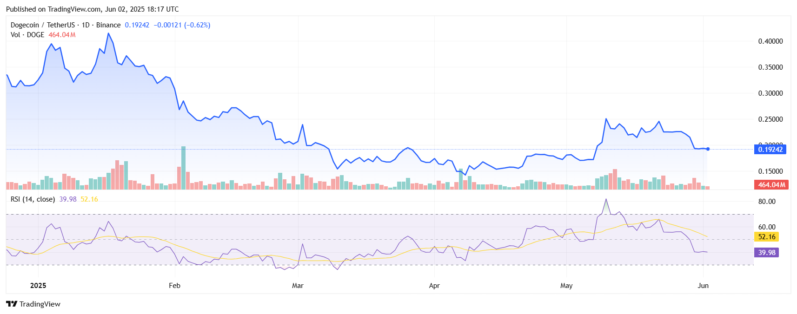Screen dimensions: 797x314
Task: Click the blue 0.19242 price tag on axis
Action: [770, 150]
